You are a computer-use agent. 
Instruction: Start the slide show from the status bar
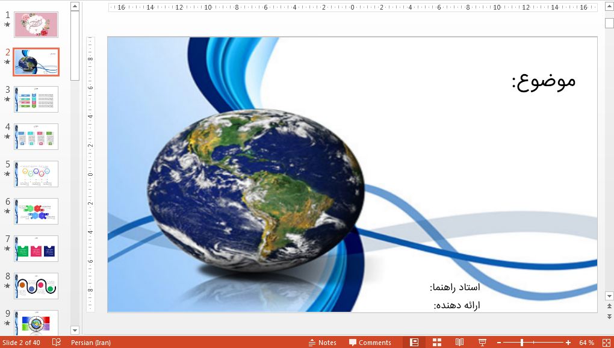click(x=482, y=343)
